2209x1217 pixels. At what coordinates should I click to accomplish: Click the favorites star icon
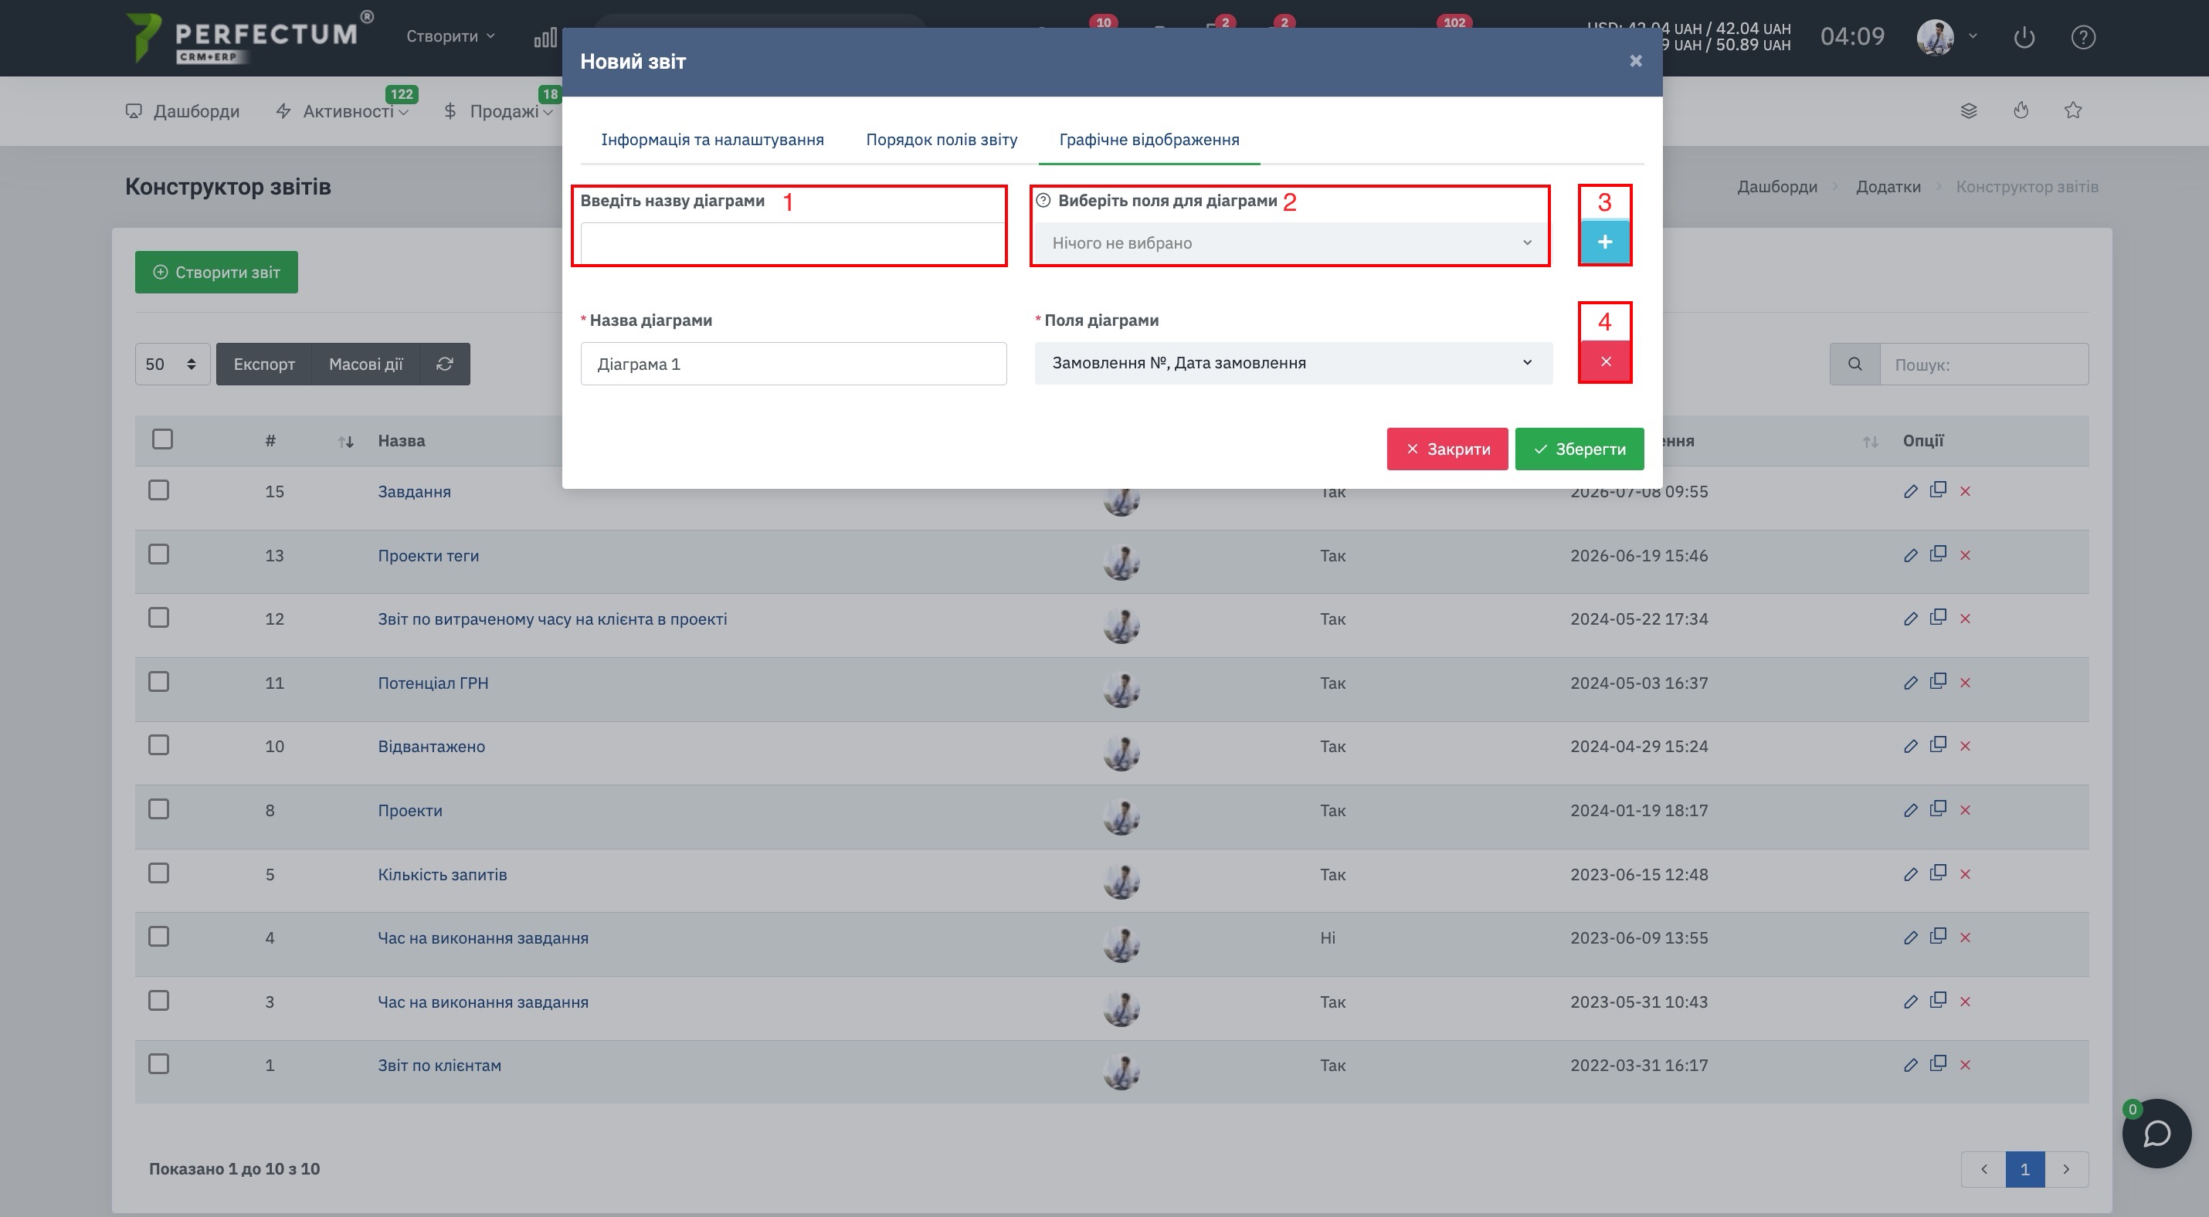click(2072, 110)
